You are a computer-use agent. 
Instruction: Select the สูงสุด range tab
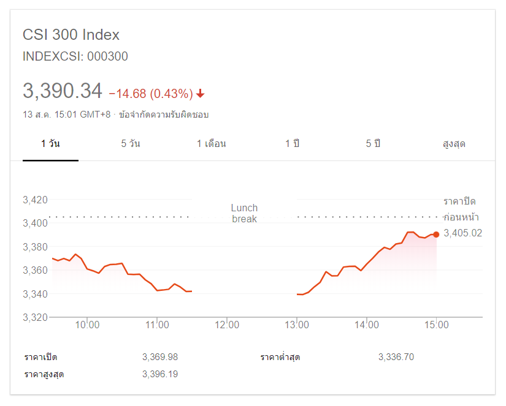click(454, 144)
